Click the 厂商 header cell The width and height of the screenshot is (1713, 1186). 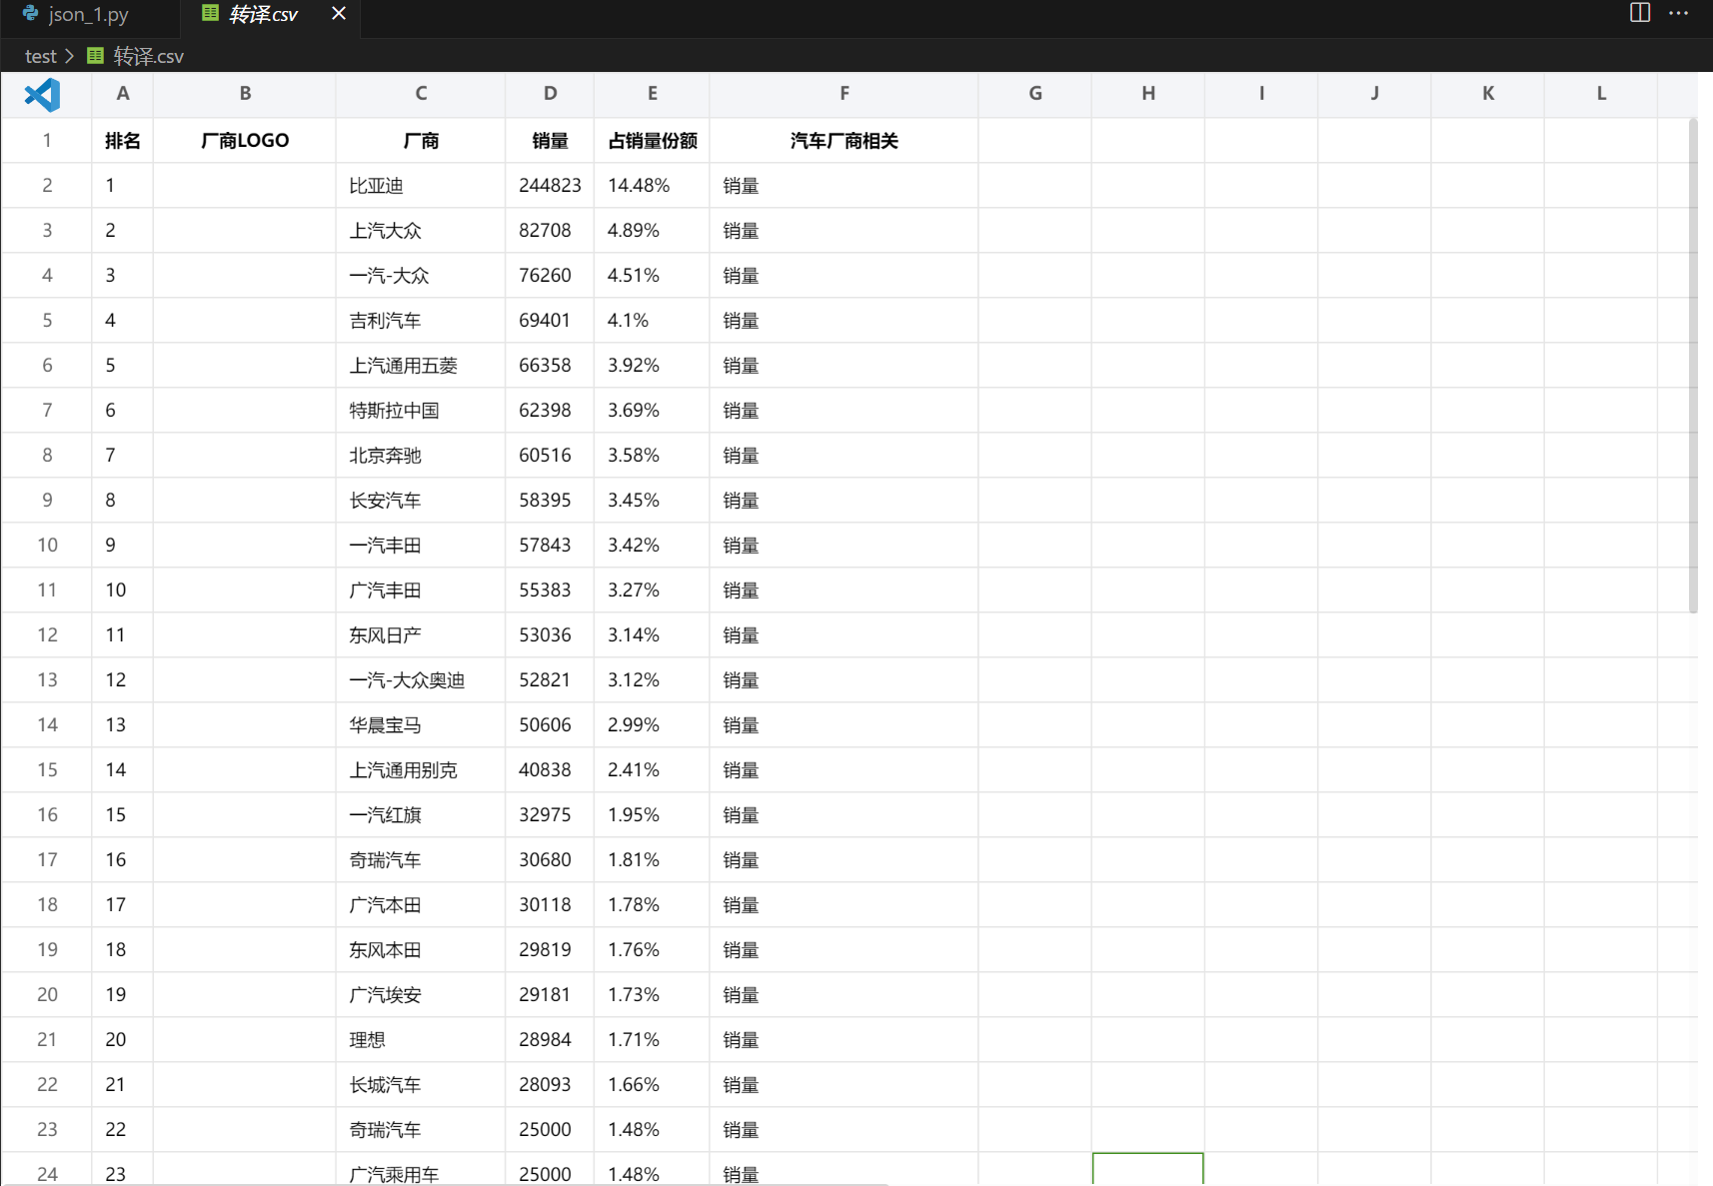point(421,141)
